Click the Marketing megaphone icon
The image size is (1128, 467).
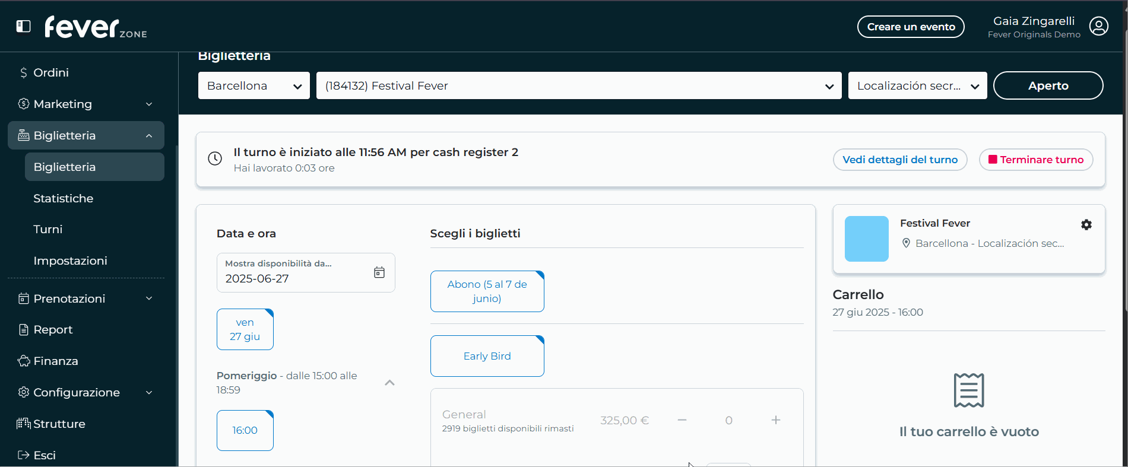(24, 104)
